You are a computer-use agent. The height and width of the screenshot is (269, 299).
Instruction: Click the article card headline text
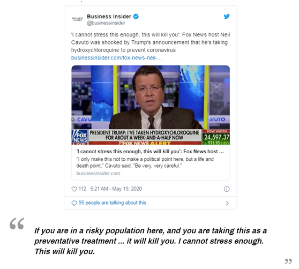coord(150,151)
